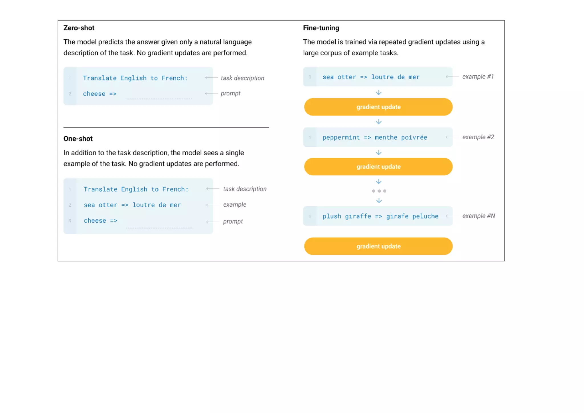Click the second gradient update button
Image resolution: width=584 pixels, height=413 pixels.
click(x=378, y=167)
